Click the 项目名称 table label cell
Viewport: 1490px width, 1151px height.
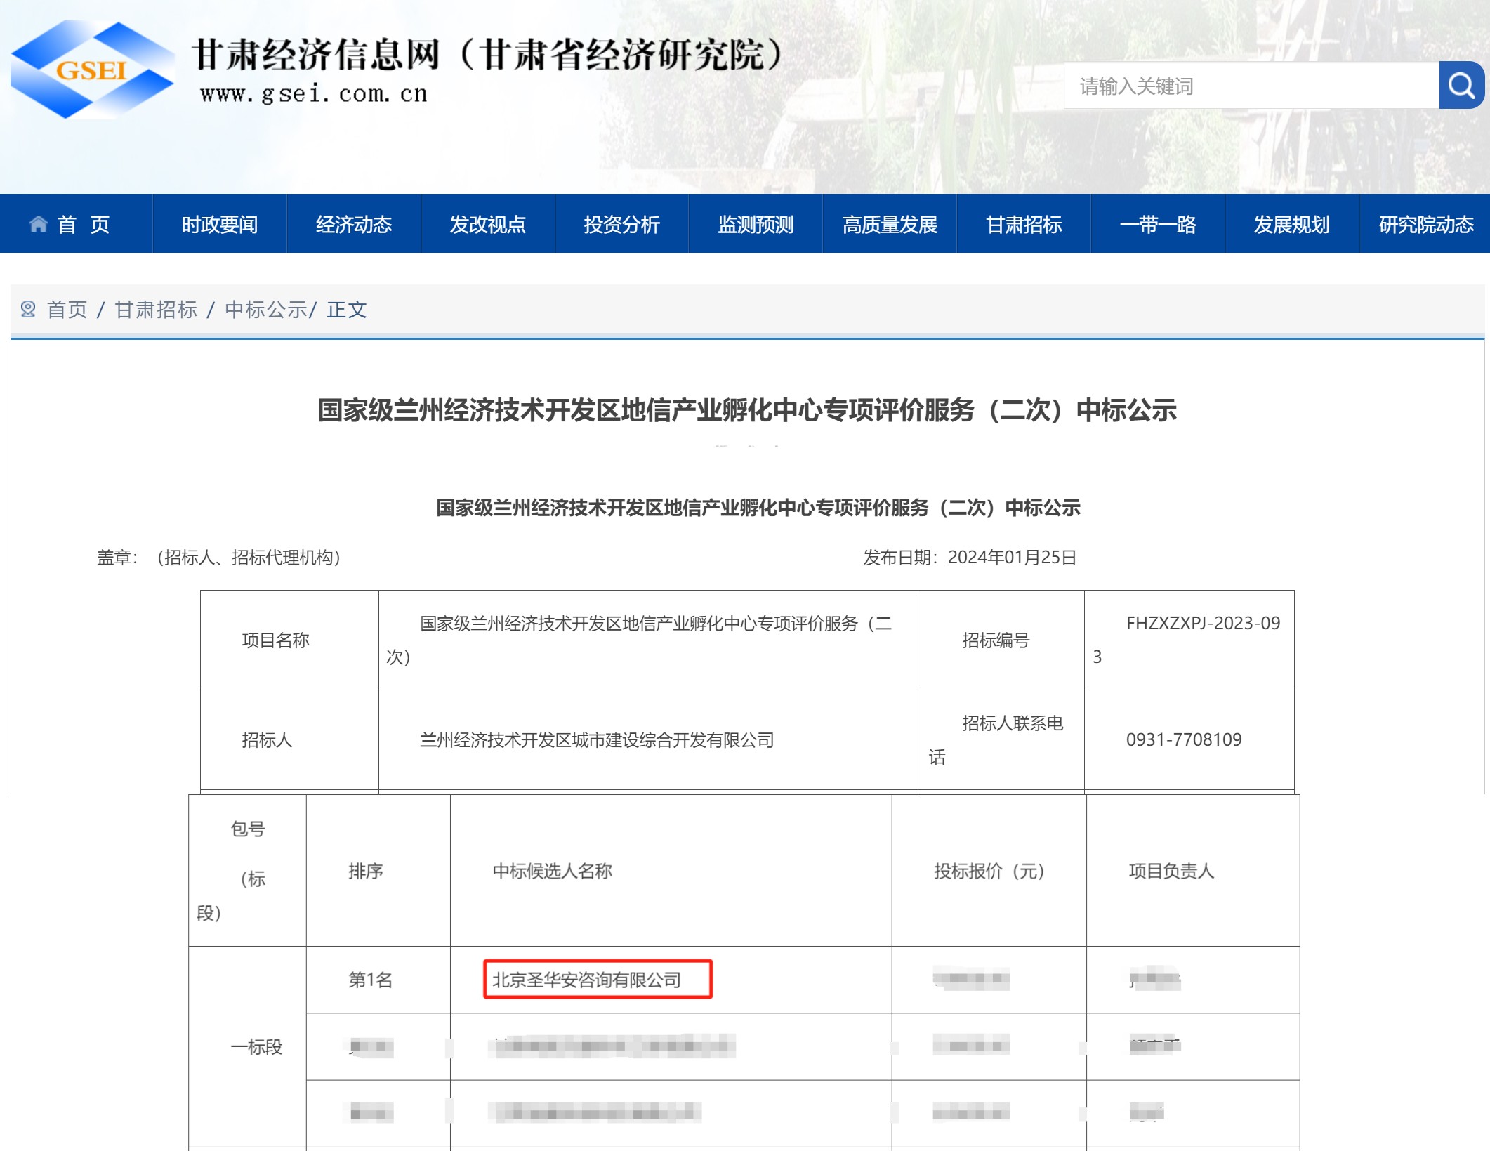pos(289,640)
